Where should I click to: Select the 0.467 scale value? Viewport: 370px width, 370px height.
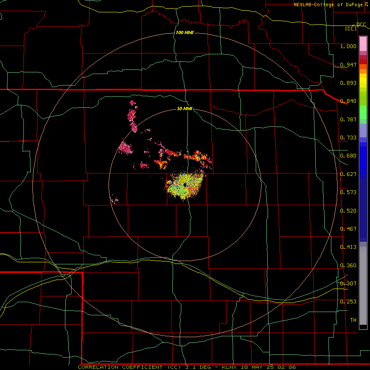(x=348, y=229)
